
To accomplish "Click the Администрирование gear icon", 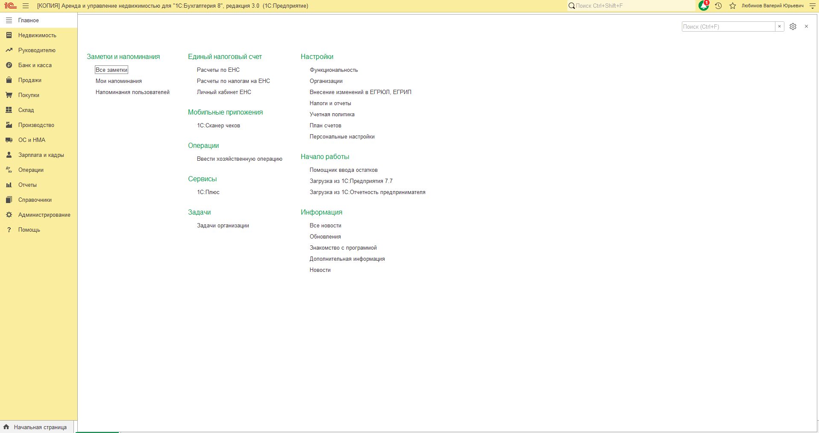I will tap(9, 215).
